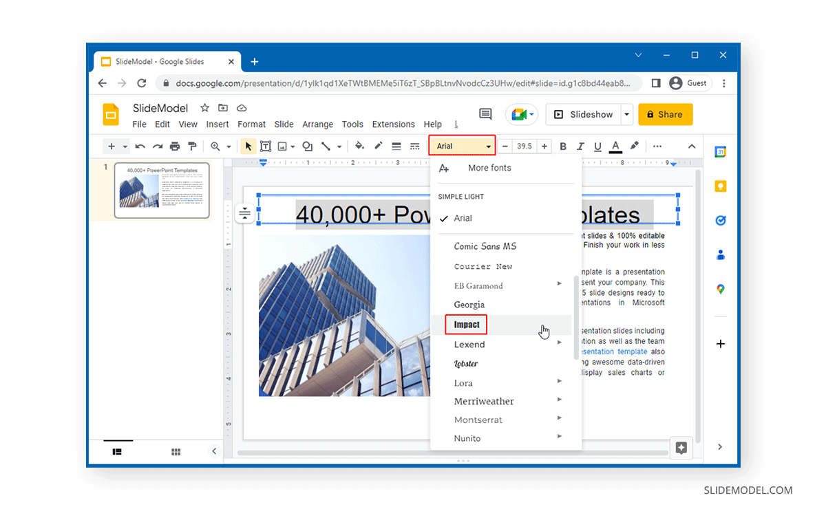Screen dimensions: 826x511
Task: Check the cloud save status icon
Action: 242,108
